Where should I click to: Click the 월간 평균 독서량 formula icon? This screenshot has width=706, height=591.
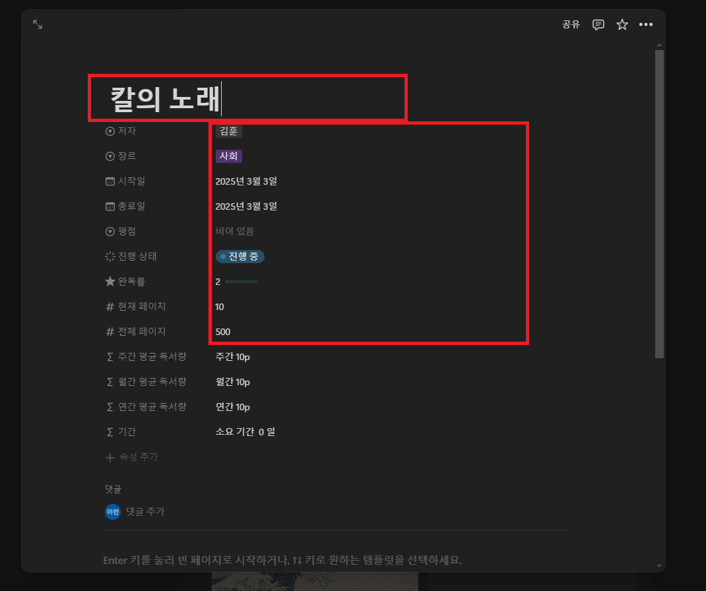pos(110,382)
